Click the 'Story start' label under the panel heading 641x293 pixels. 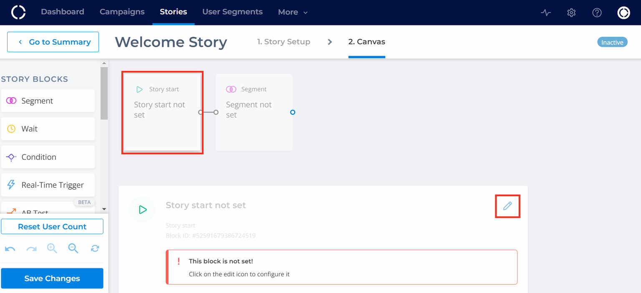tap(180, 225)
